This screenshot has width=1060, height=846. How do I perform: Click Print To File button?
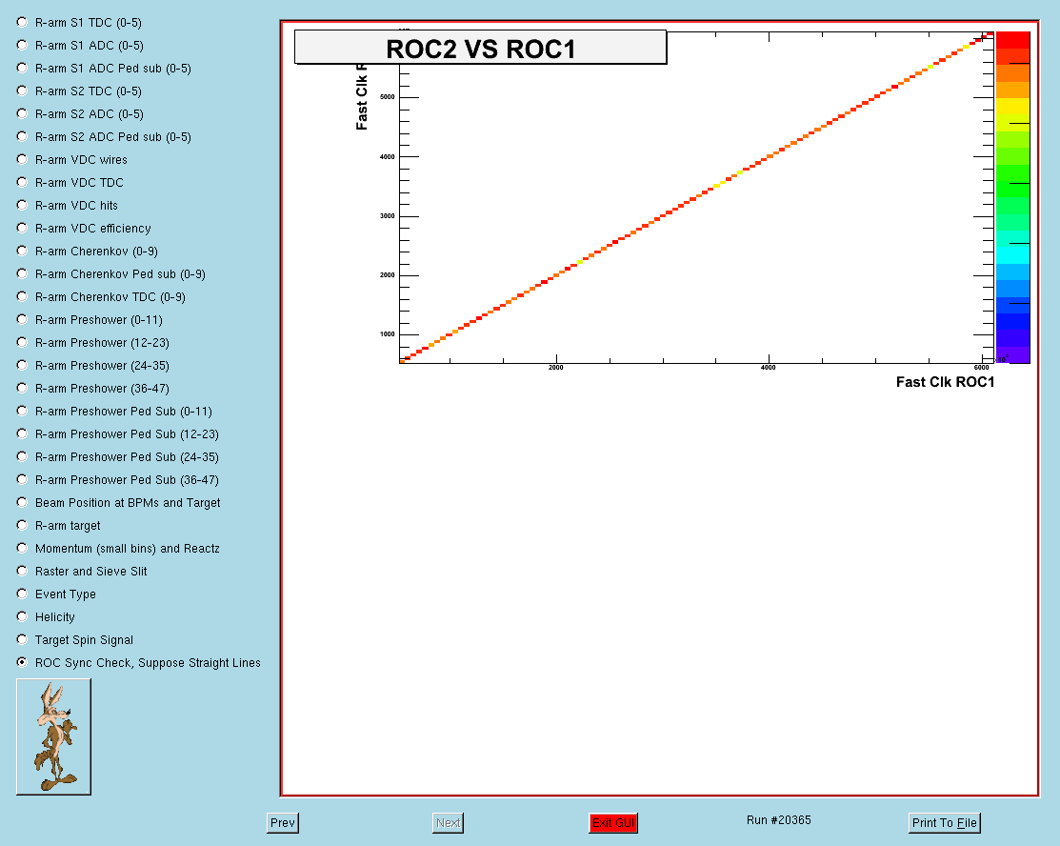point(945,823)
